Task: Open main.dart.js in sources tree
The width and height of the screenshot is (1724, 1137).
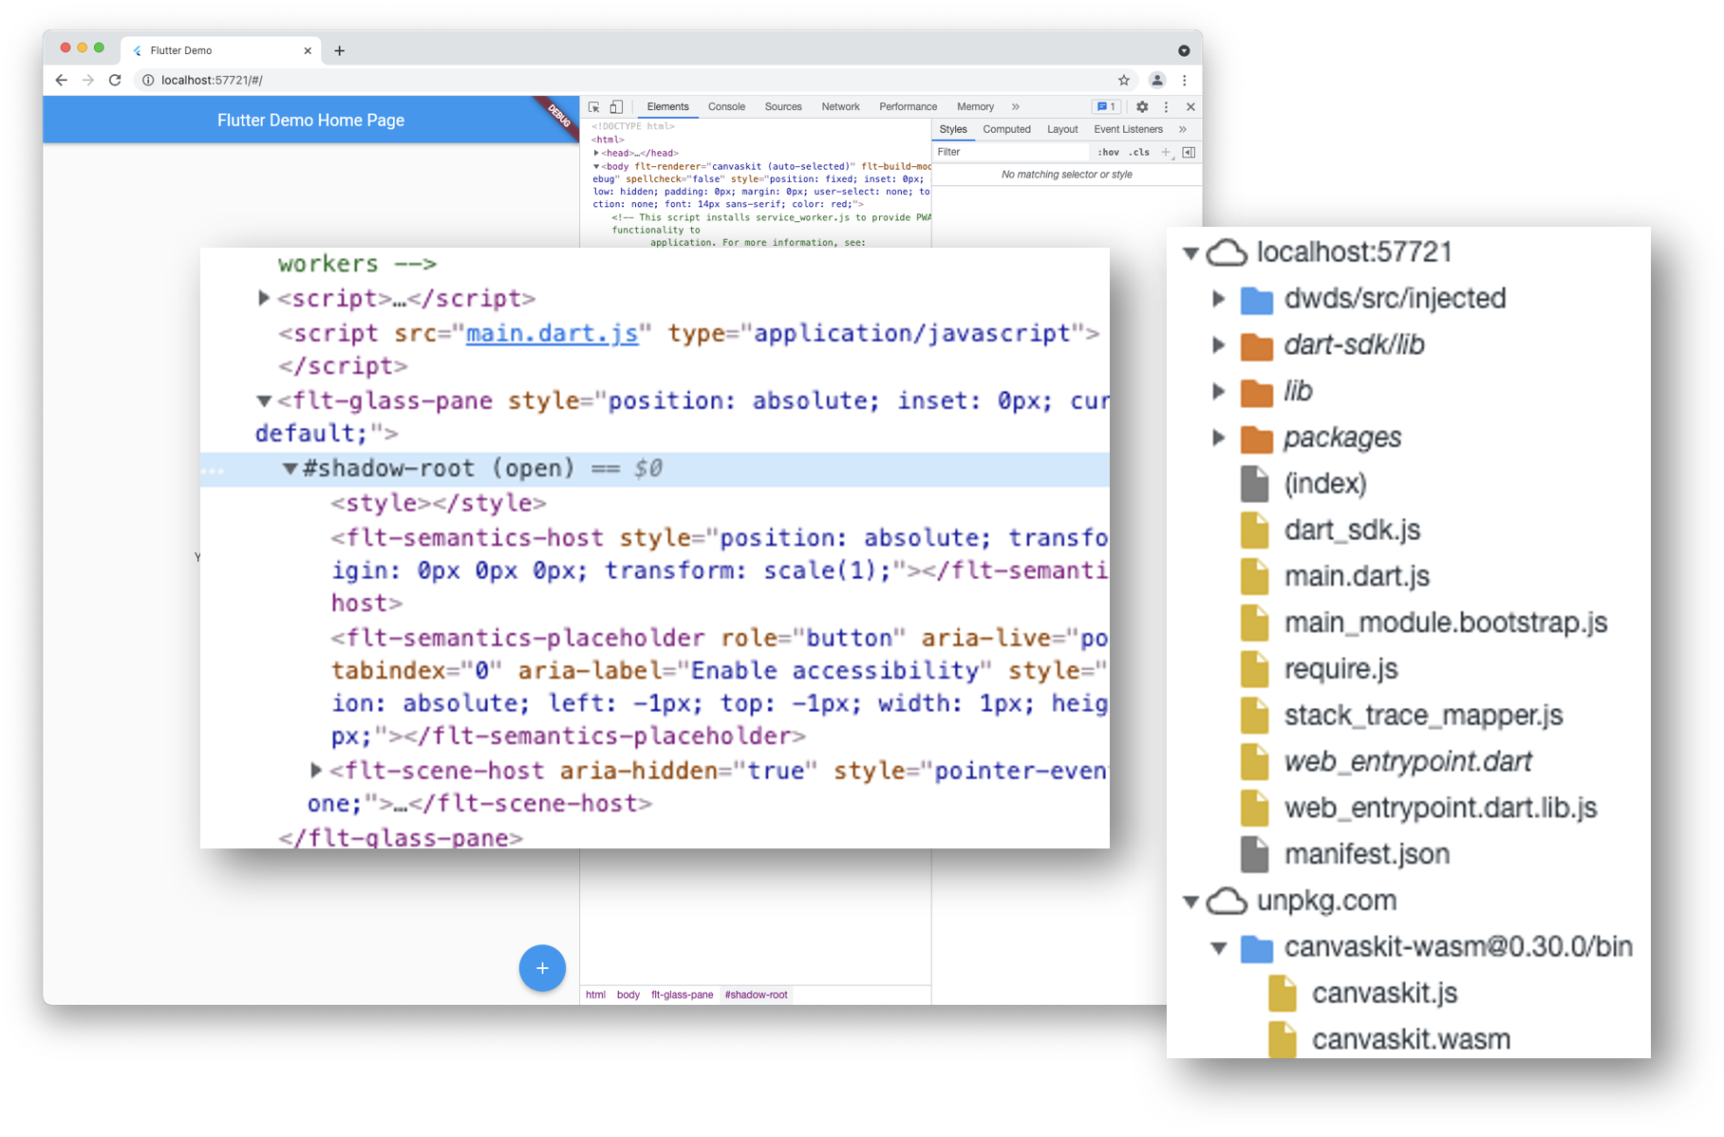Action: click(1356, 577)
